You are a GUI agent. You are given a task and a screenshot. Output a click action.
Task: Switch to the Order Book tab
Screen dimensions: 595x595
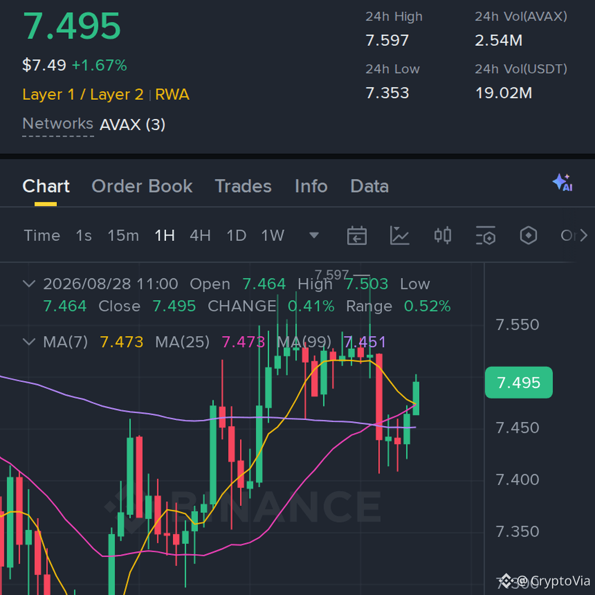142,186
